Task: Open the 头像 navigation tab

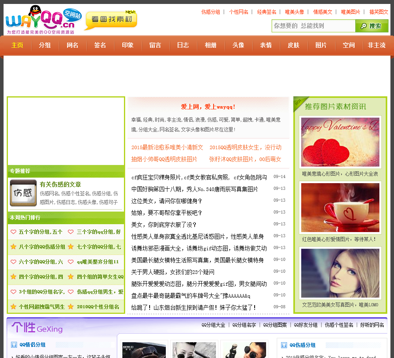Action: click(x=238, y=45)
